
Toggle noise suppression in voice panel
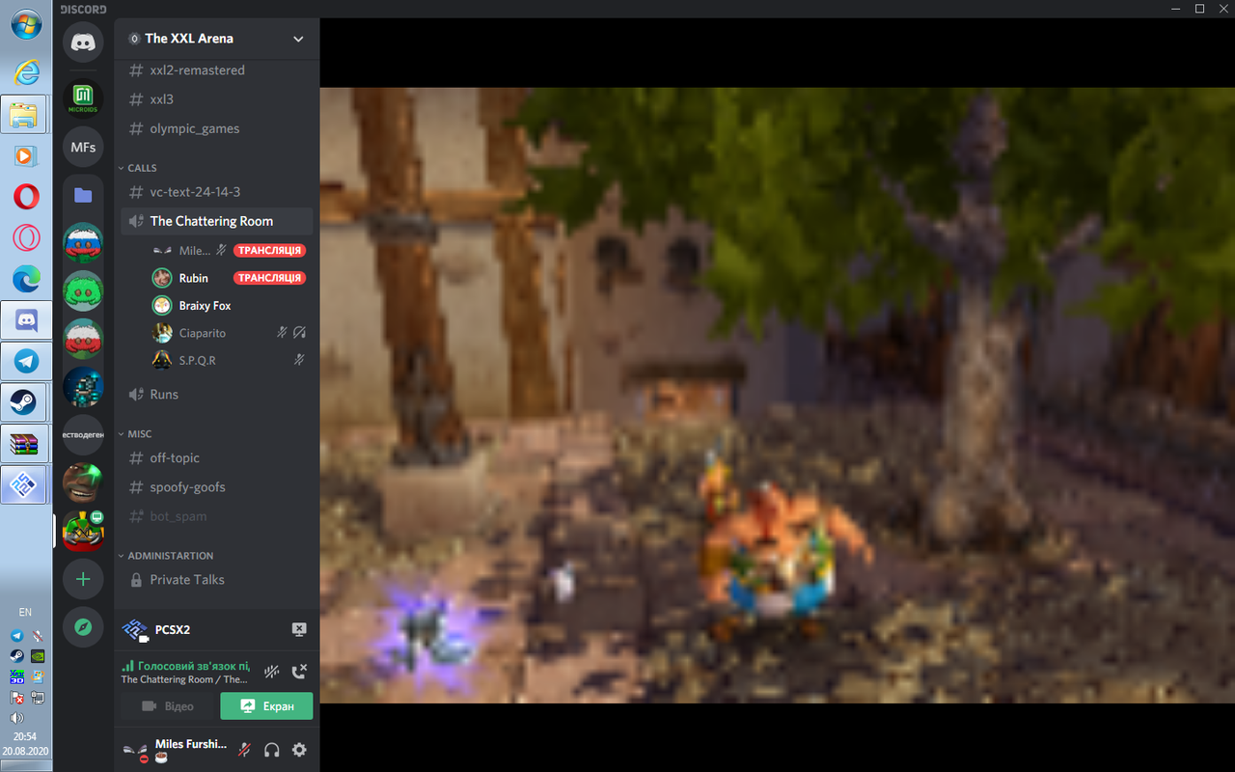click(x=273, y=672)
